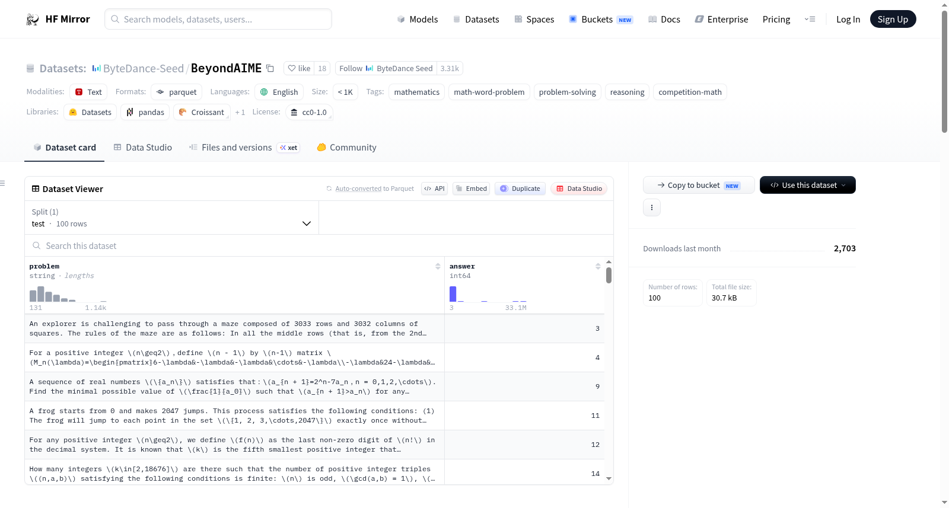Click the cc0-1.0 license tag
This screenshot has width=949, height=508.
(x=309, y=112)
